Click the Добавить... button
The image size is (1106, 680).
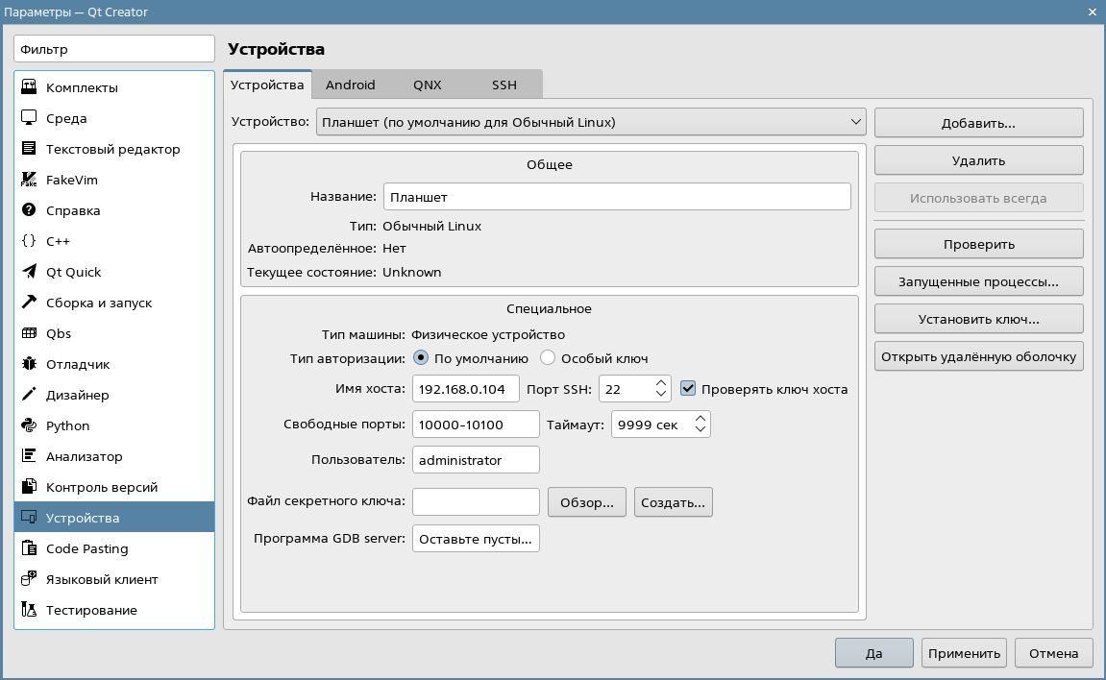click(978, 124)
